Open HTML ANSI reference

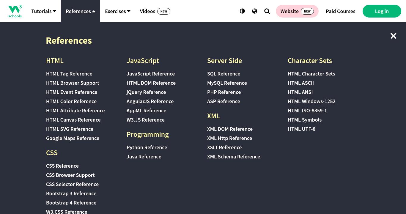pos(300,92)
